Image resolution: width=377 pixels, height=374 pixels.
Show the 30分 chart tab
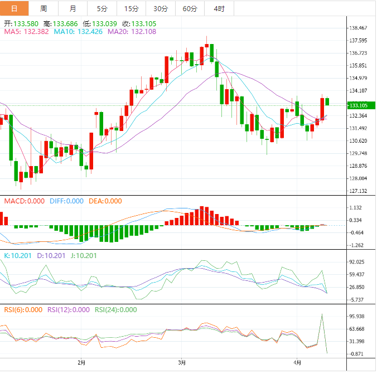(161, 8)
